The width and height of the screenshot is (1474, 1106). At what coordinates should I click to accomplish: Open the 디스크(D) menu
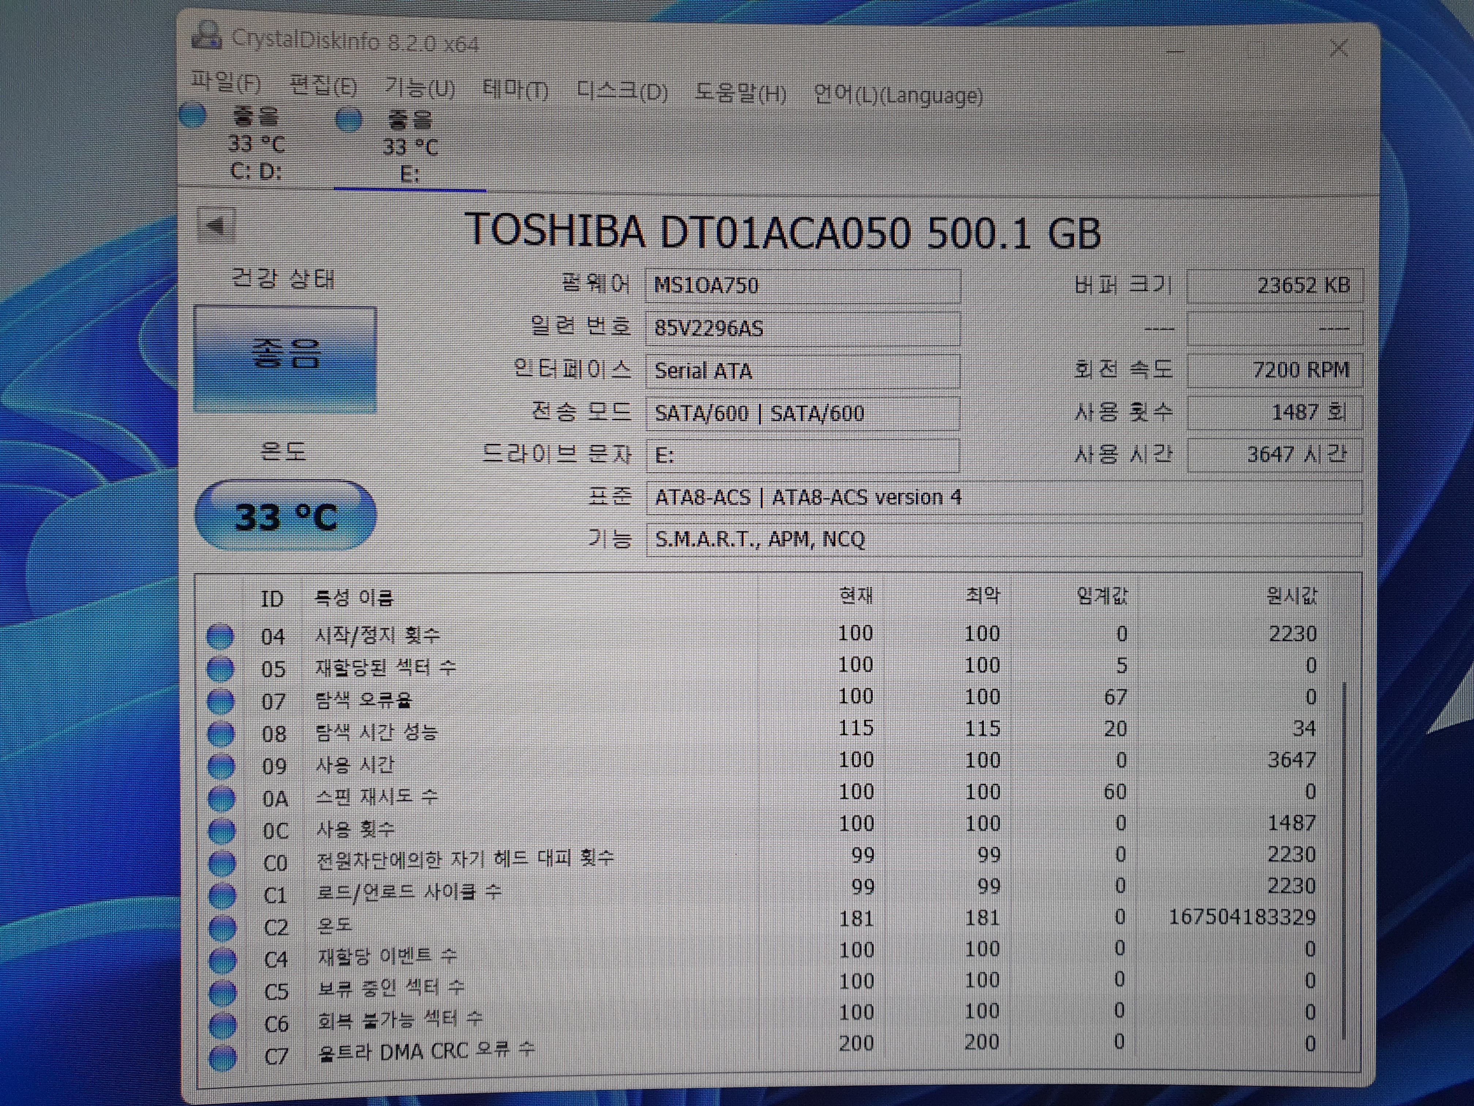[622, 91]
